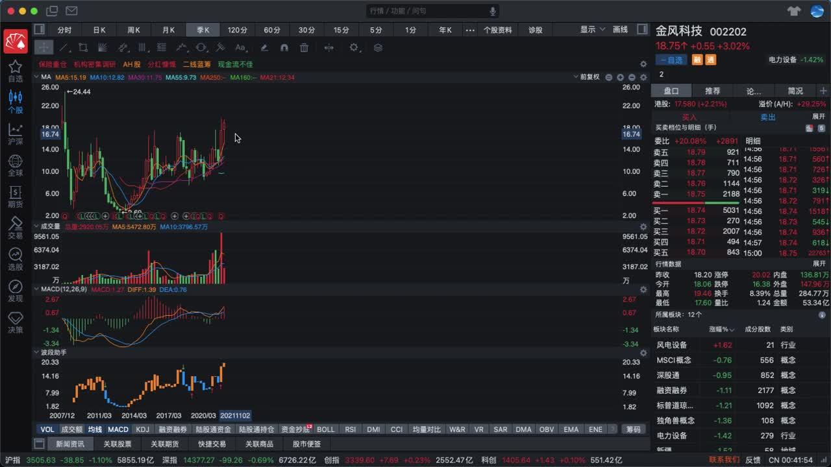Open 个股资料 stock info
The image size is (831, 467).
498,30
